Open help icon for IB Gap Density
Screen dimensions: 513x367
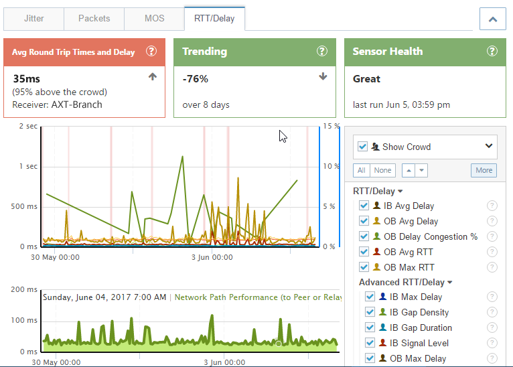click(x=492, y=312)
